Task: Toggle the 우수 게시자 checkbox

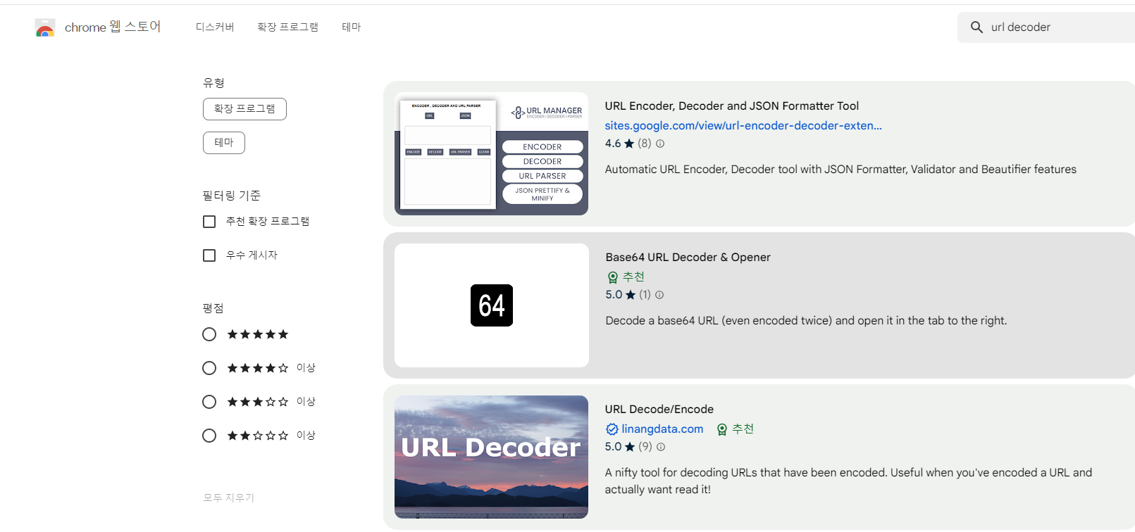Action: click(209, 255)
